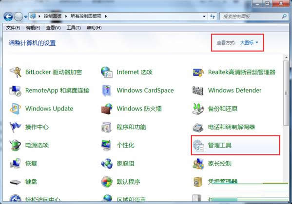
Task: Open the Internet 选项 icon
Action: pyautogui.click(x=107, y=72)
